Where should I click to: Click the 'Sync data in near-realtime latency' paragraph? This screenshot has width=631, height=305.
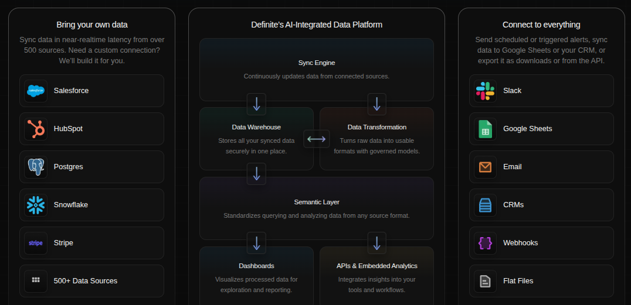click(x=91, y=50)
